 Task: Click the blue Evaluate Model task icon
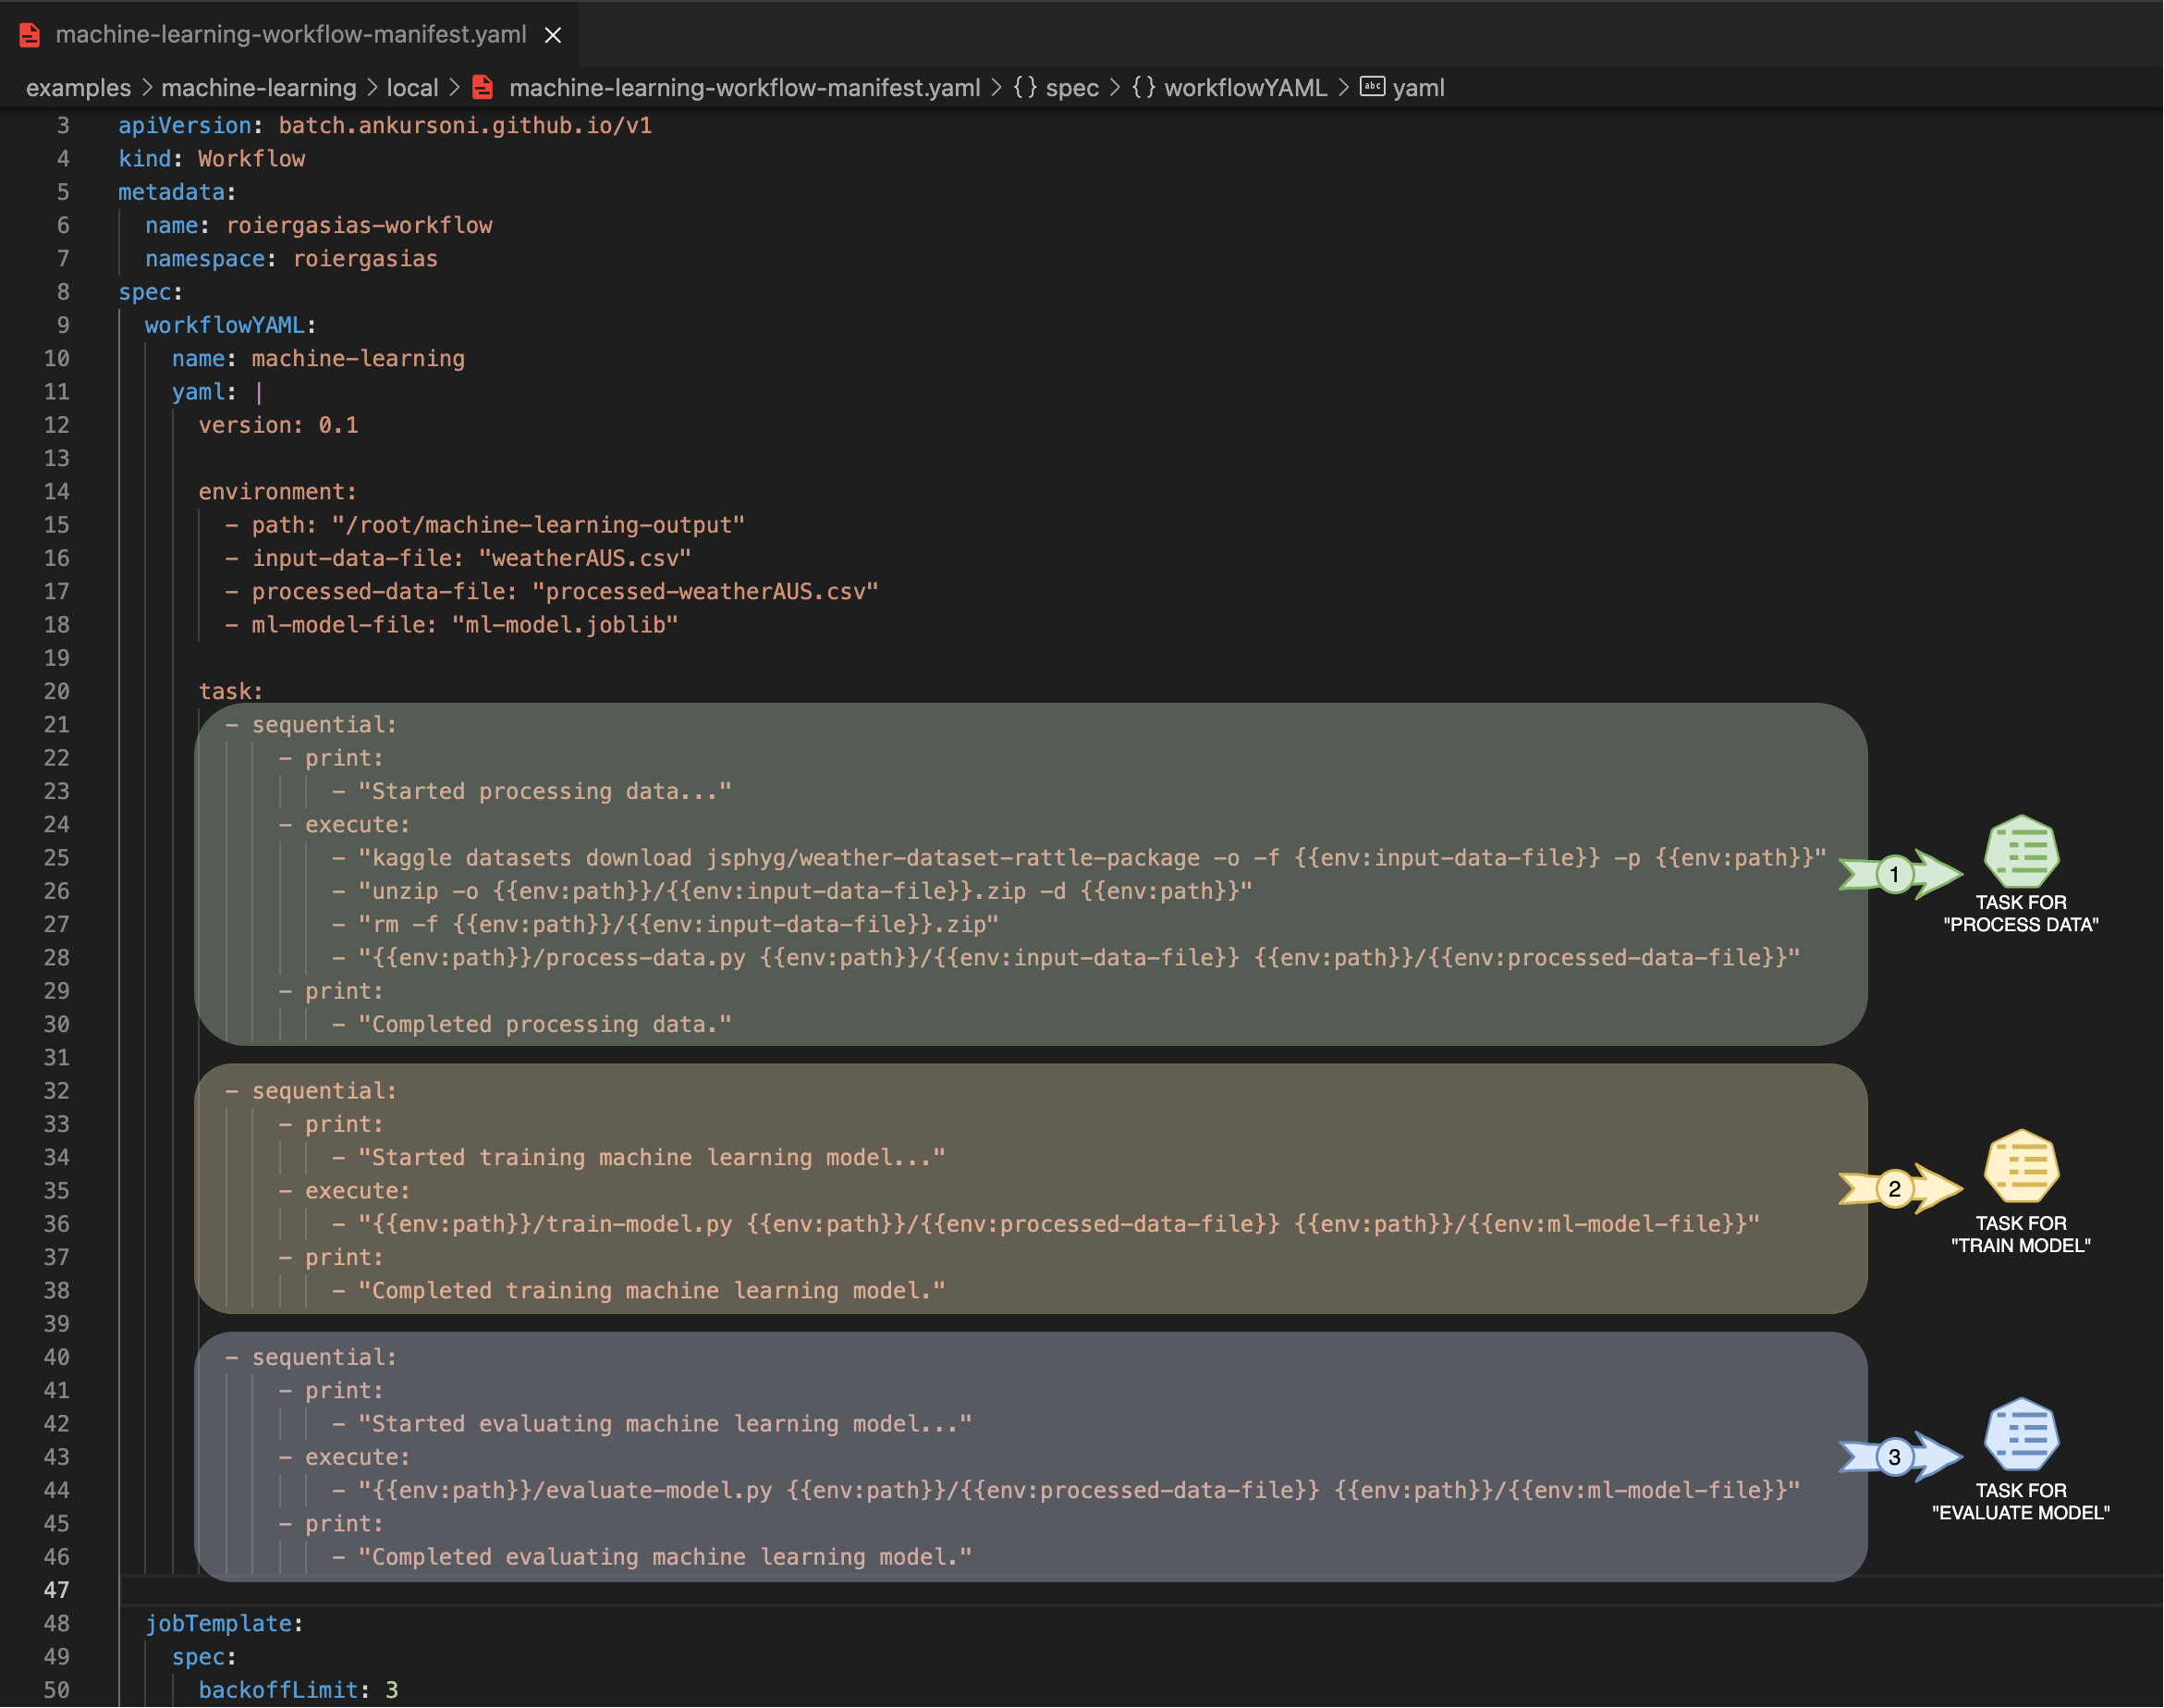point(2020,1434)
